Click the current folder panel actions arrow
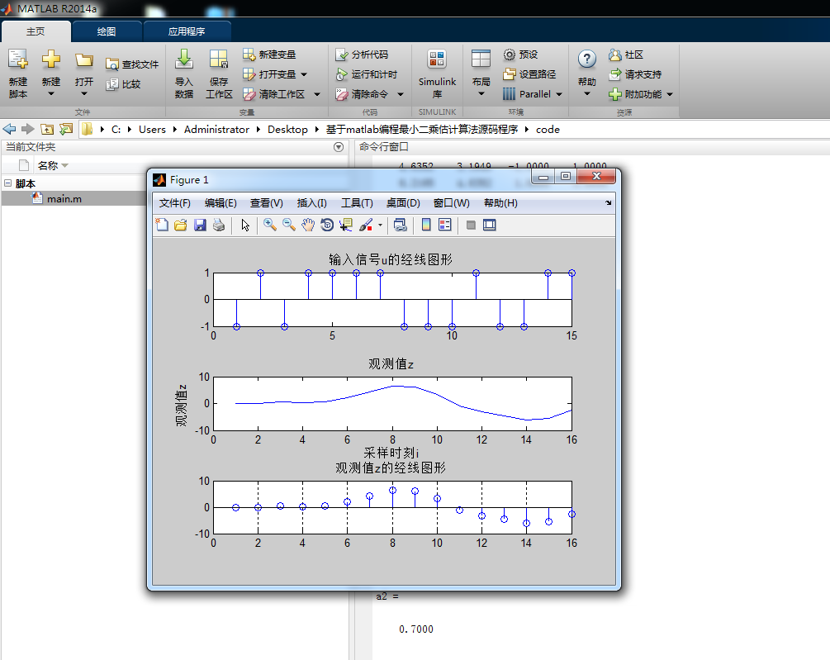The width and height of the screenshot is (830, 660). 339,147
